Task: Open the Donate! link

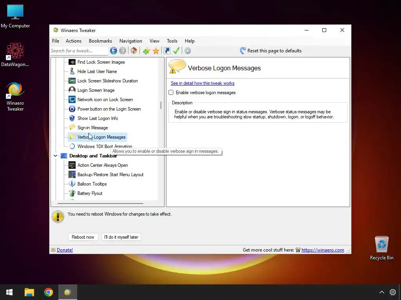Action: 65,250
